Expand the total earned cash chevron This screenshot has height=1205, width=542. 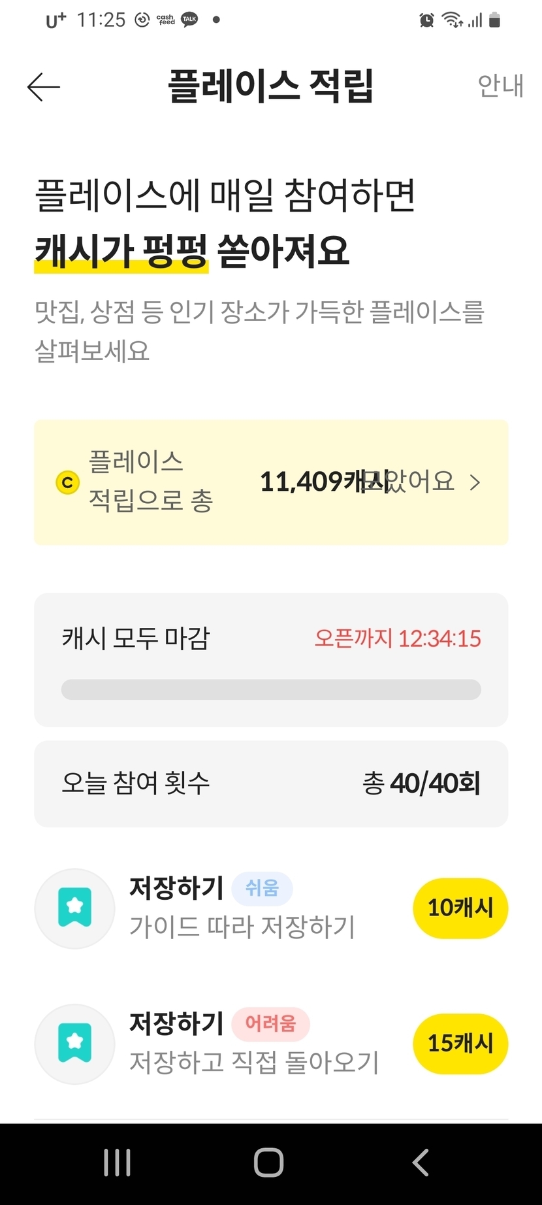tap(475, 483)
